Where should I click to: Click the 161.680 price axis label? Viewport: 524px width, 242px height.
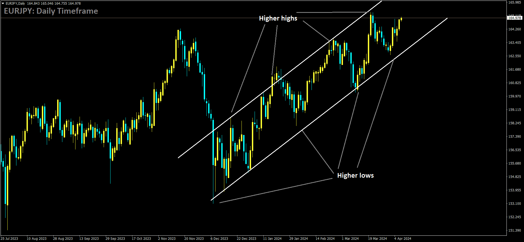pyautogui.click(x=514, y=70)
